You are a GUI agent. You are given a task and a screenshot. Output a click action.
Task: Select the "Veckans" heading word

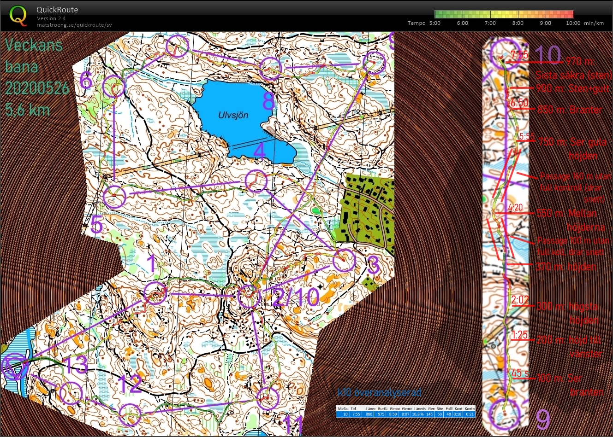pos(33,45)
